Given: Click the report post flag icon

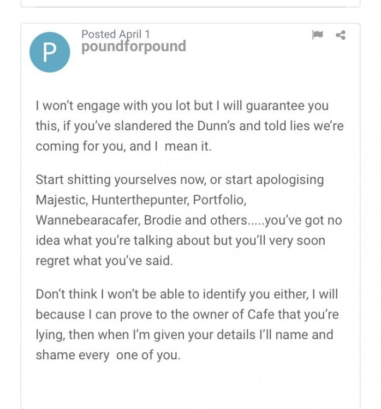Looking at the screenshot, I should (317, 35).
